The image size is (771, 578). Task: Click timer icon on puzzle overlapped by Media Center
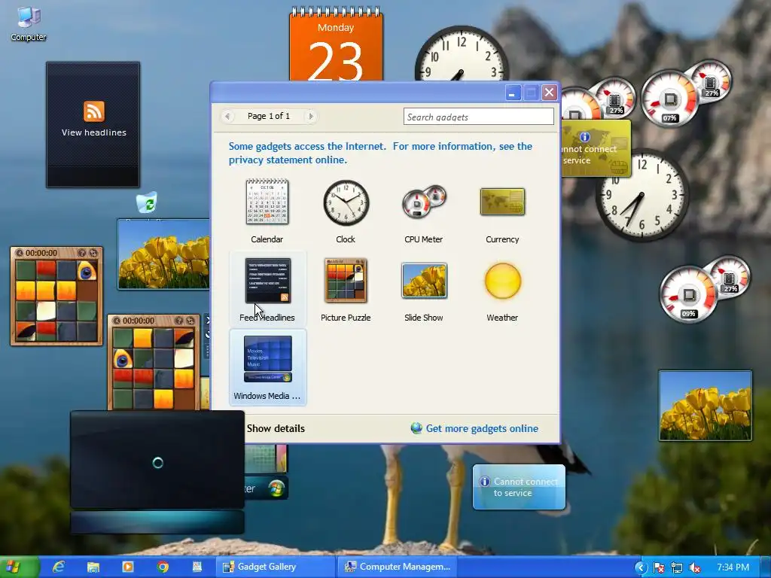click(x=117, y=321)
